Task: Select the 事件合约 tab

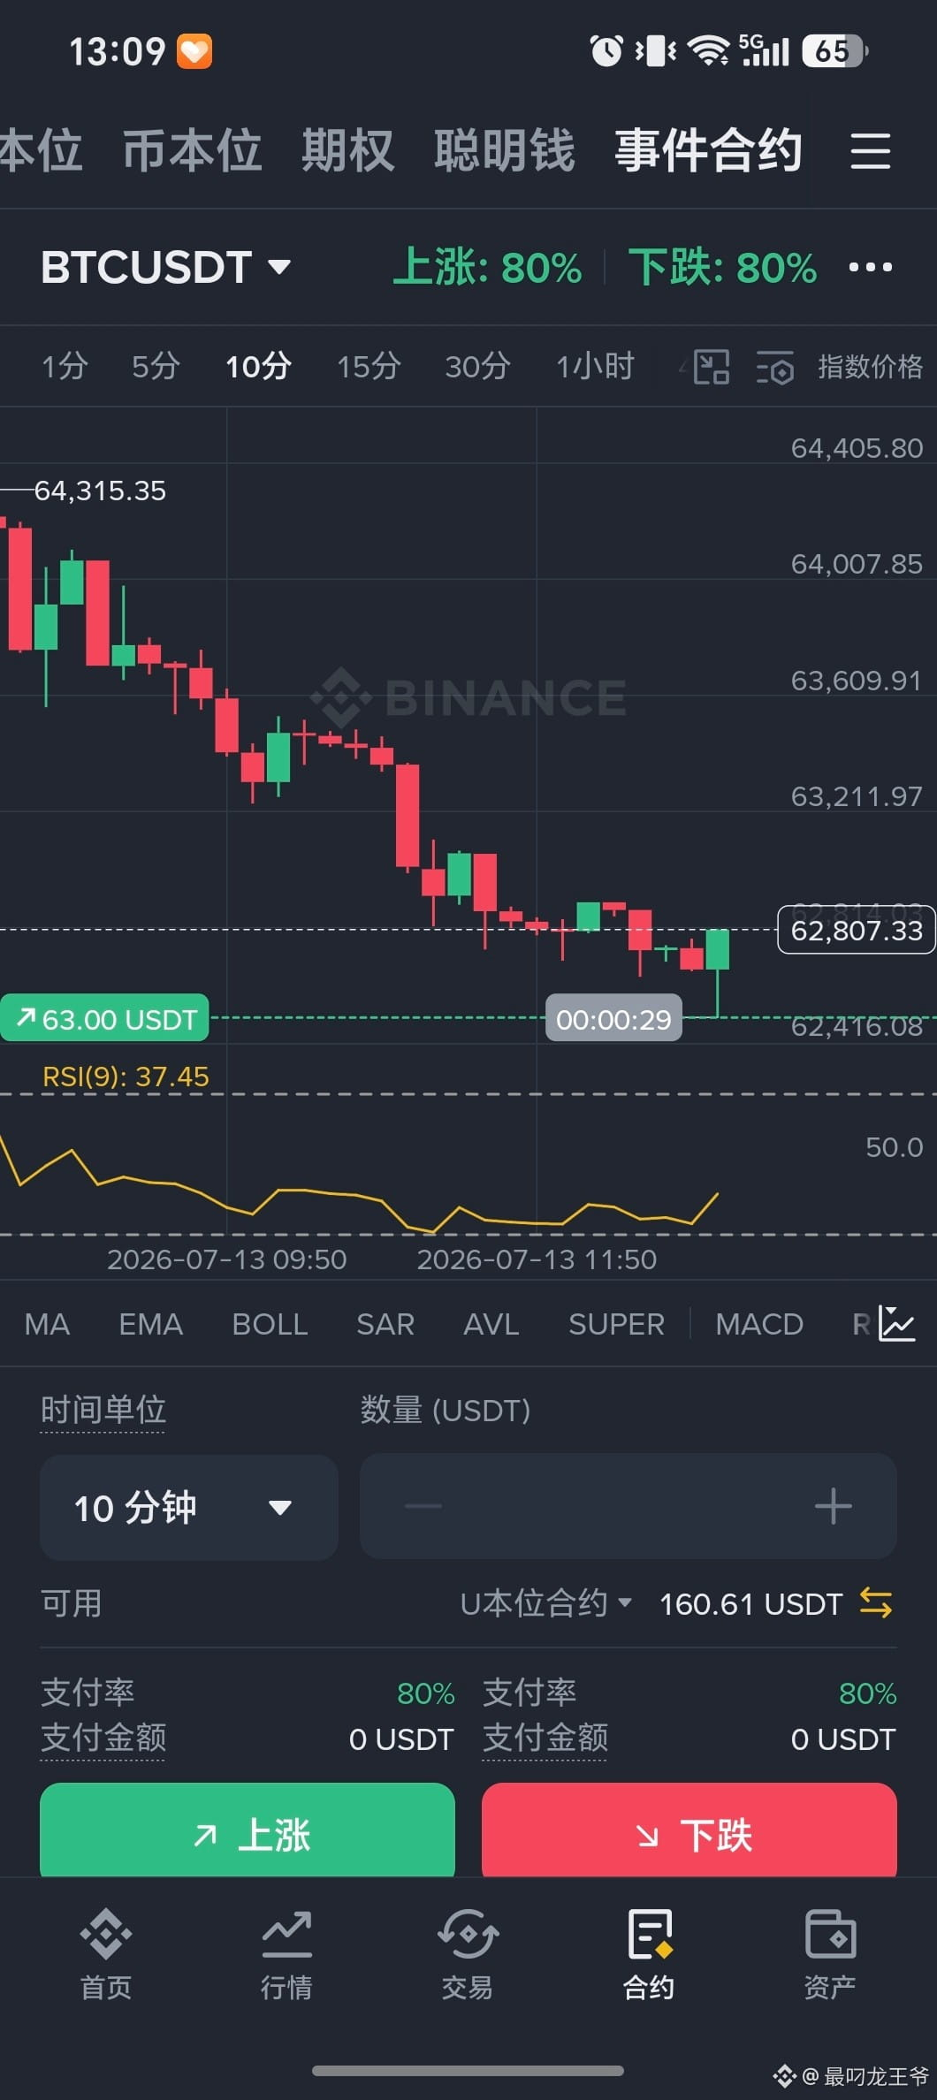Action: pos(708,150)
